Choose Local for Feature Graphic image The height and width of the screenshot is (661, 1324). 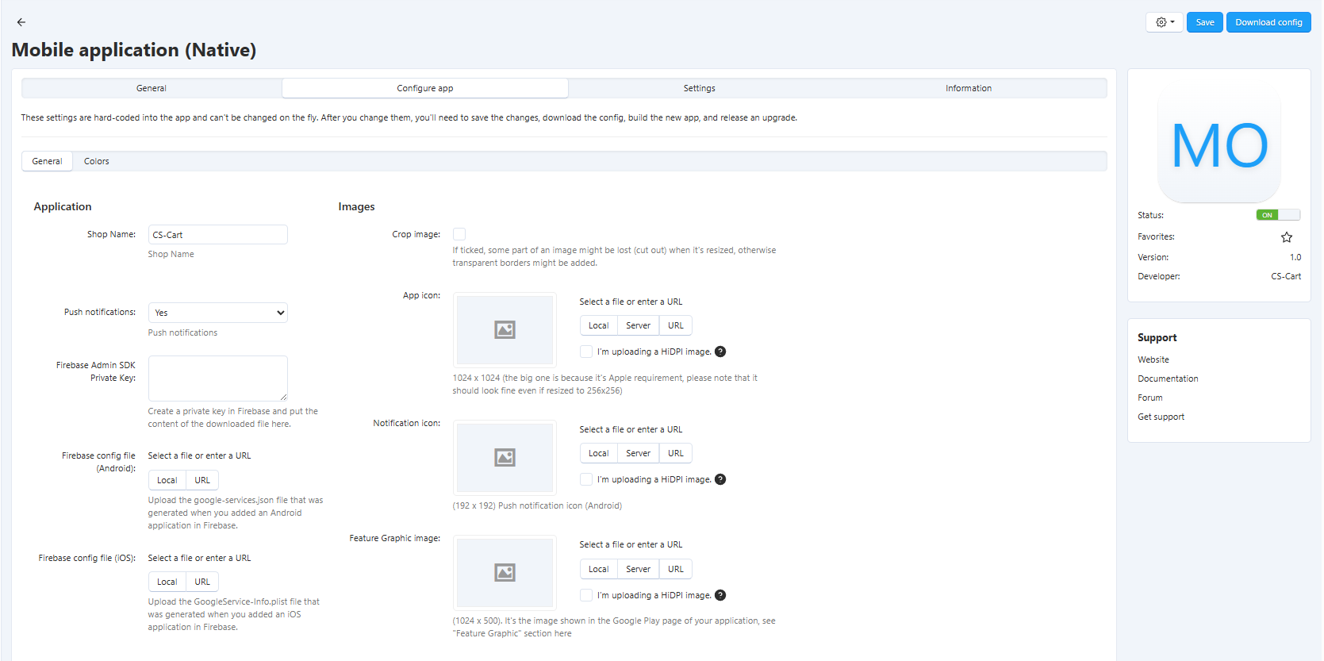tap(599, 569)
